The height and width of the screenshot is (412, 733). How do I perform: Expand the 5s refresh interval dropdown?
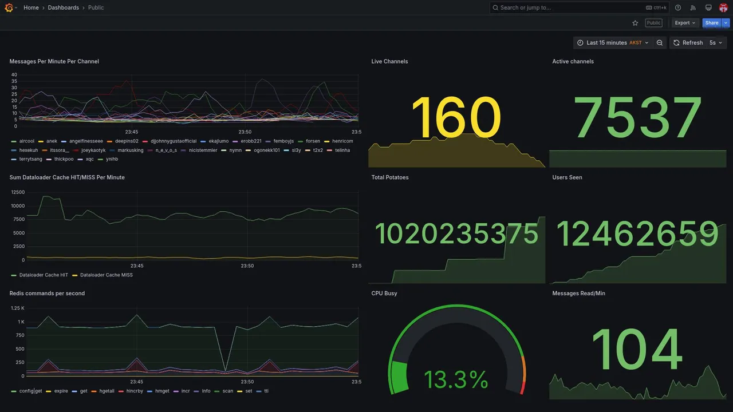pos(716,43)
